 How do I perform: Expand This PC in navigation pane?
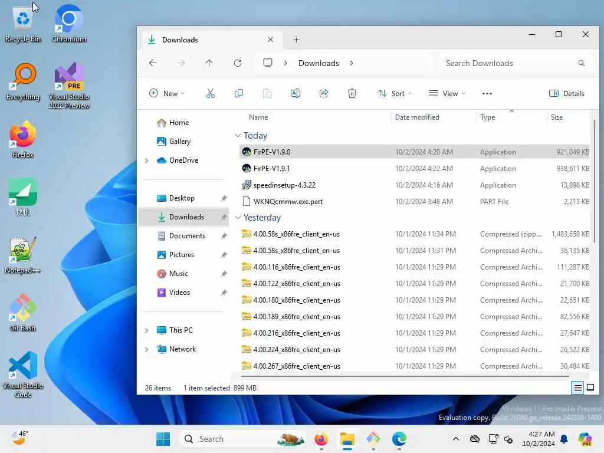point(147,330)
